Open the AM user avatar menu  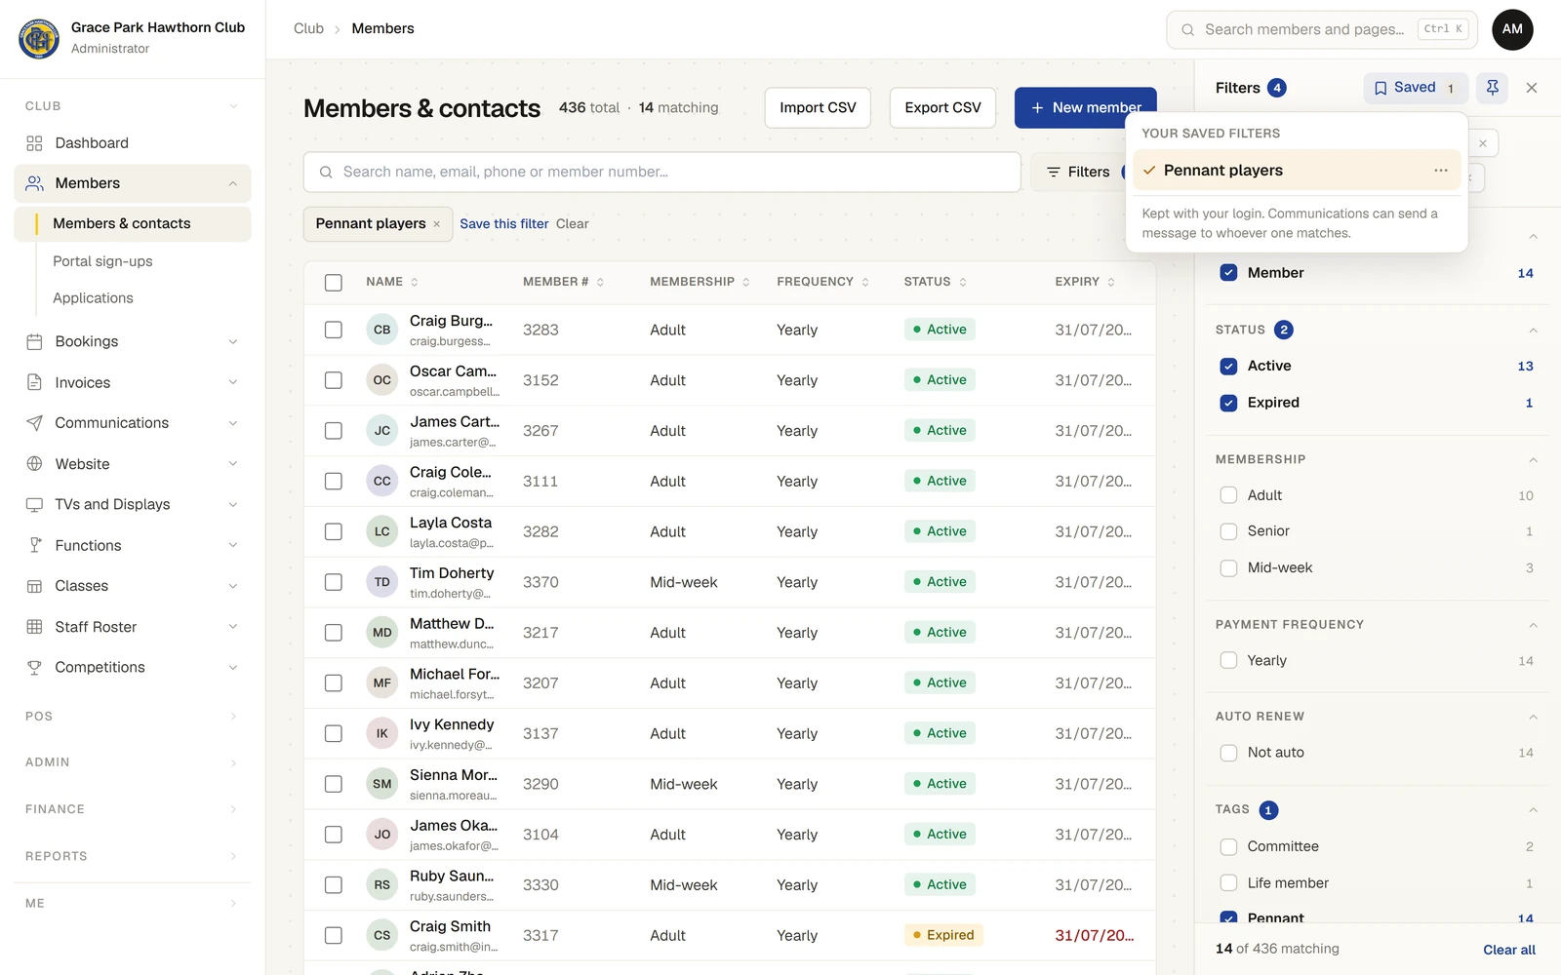[1512, 29]
